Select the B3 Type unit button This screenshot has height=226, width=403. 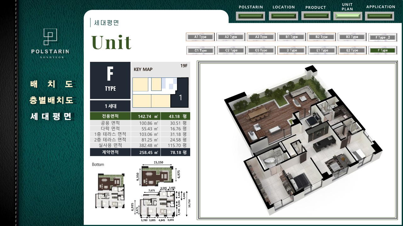click(x=352, y=37)
